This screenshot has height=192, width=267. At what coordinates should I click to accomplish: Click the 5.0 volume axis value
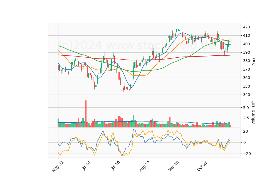[246, 108]
